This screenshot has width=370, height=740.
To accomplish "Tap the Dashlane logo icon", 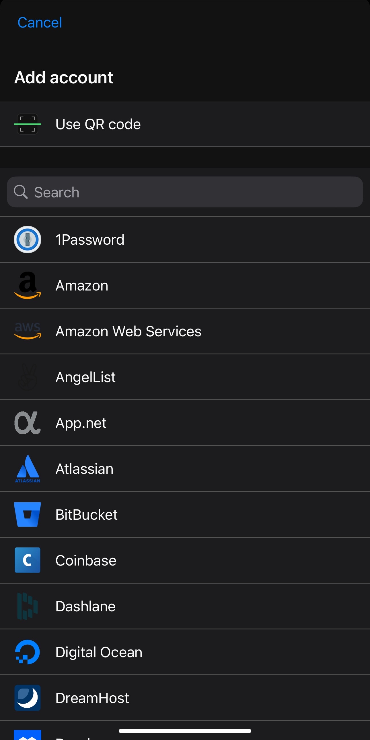I will [28, 606].
